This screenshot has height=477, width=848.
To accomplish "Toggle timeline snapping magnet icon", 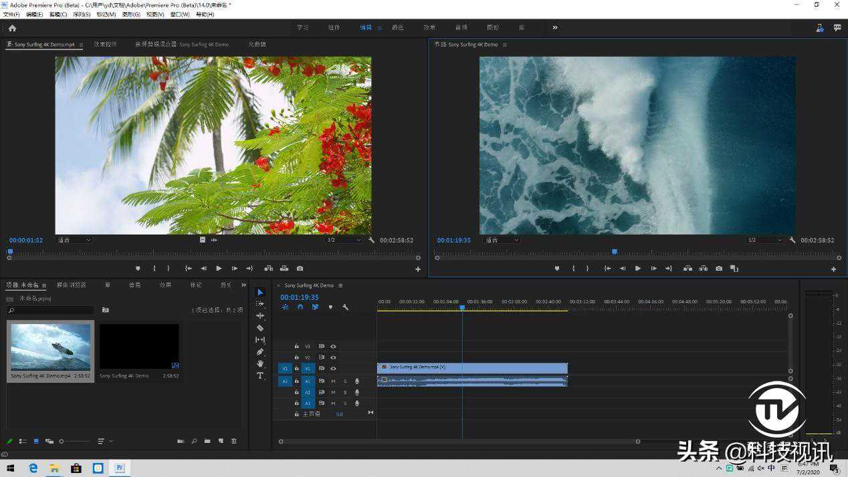I will coord(300,307).
